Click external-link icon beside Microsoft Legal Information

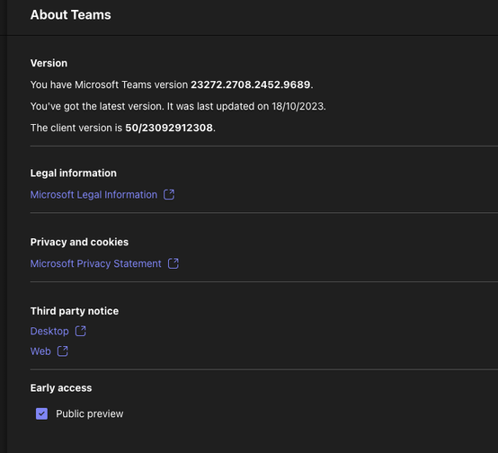pyautogui.click(x=169, y=194)
